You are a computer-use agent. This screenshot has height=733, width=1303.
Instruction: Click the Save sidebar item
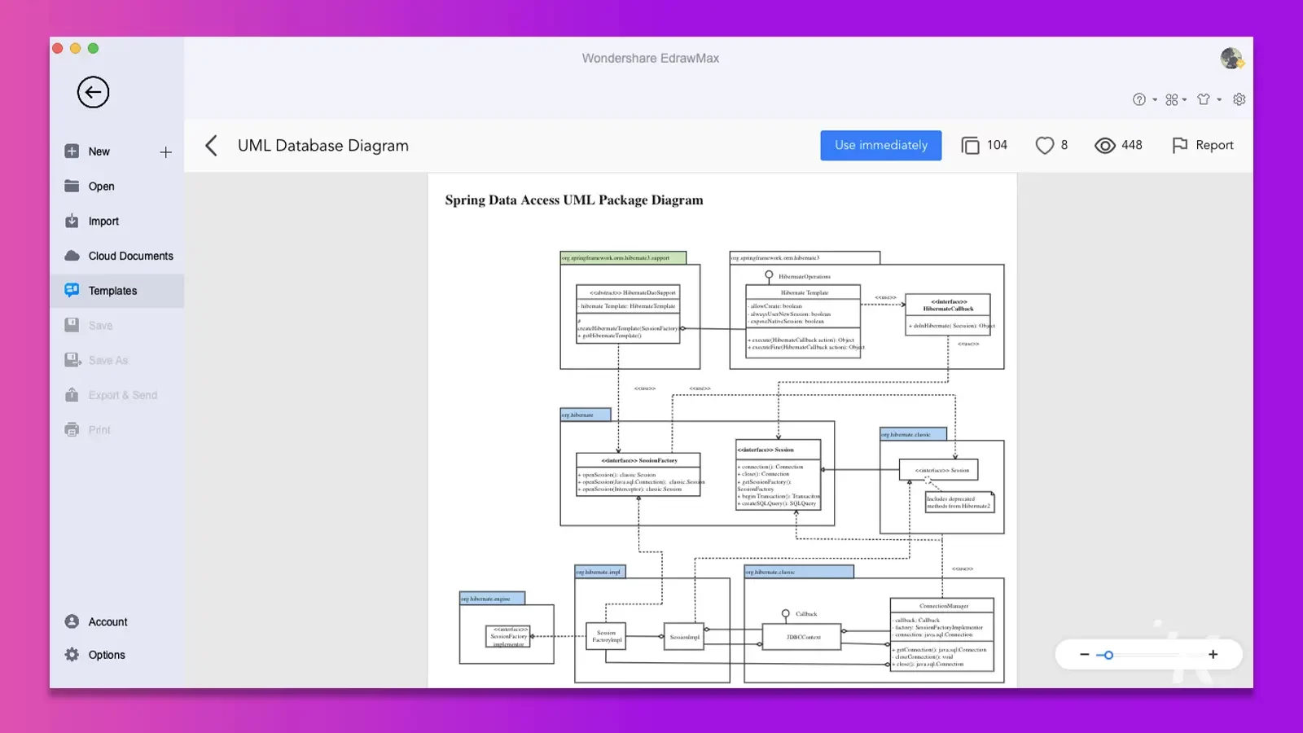click(x=100, y=326)
